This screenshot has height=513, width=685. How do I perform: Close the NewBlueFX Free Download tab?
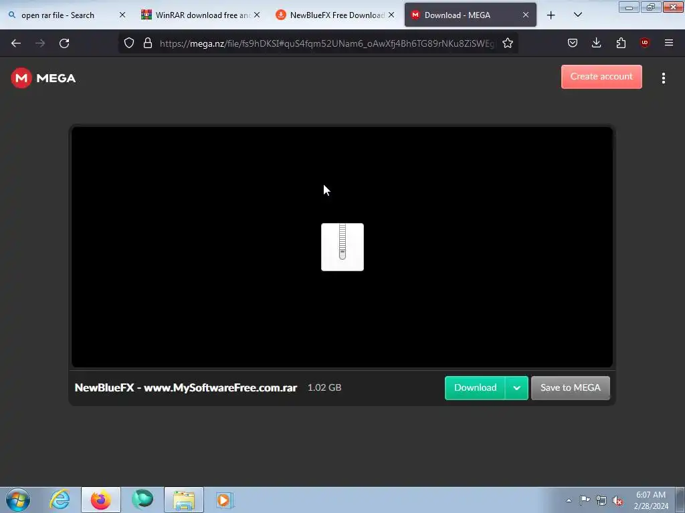[x=391, y=15]
